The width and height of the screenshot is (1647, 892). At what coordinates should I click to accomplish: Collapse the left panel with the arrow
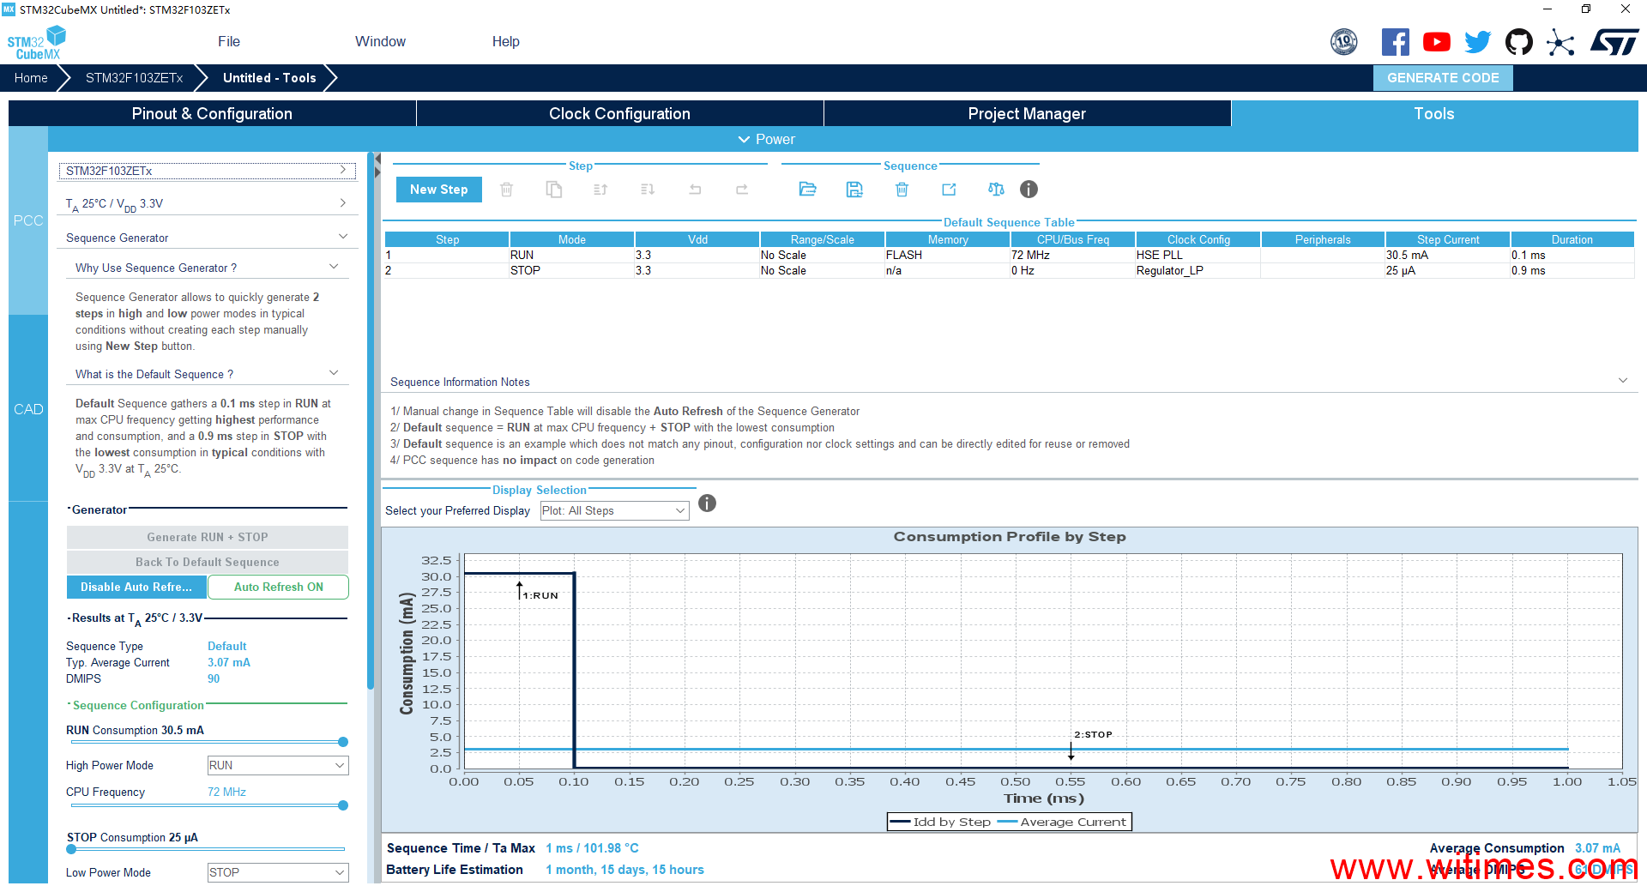(x=377, y=159)
